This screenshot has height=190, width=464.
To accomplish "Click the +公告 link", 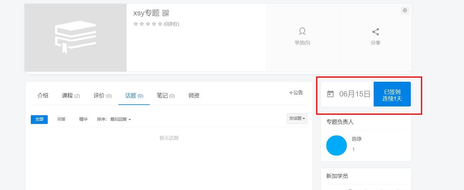I will (296, 93).
